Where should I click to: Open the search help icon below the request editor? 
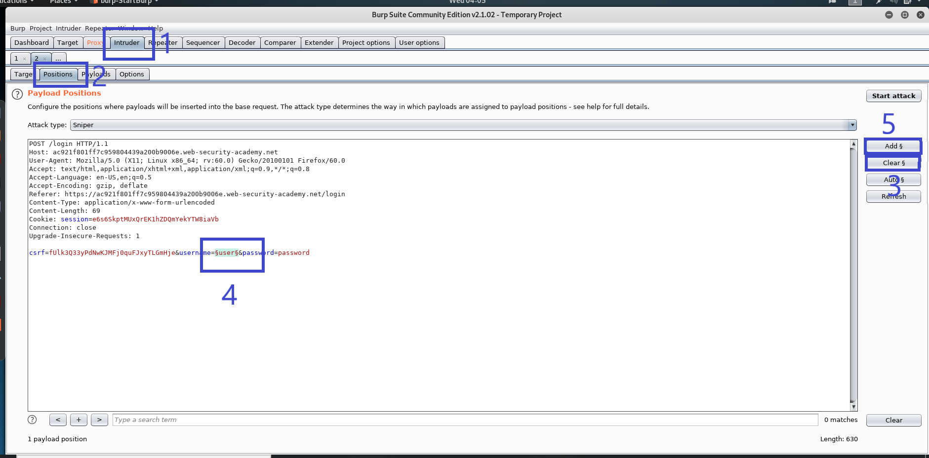(32, 420)
